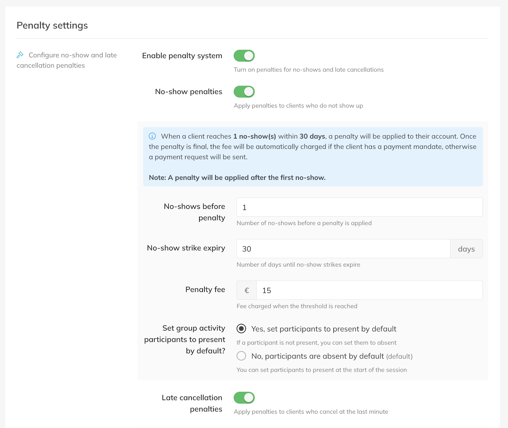The width and height of the screenshot is (508, 428).
Task: Click the Penalty fee amount field
Action: coord(369,290)
